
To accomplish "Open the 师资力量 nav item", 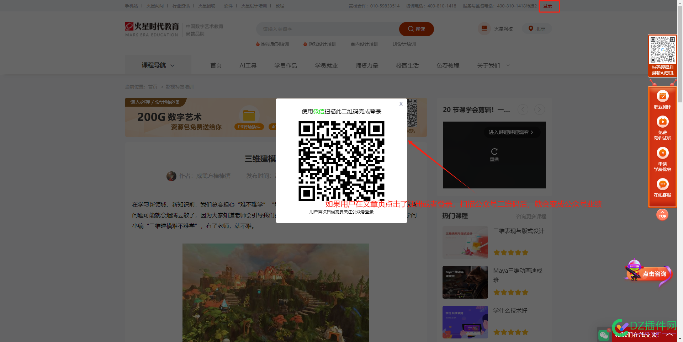I will tap(367, 65).
